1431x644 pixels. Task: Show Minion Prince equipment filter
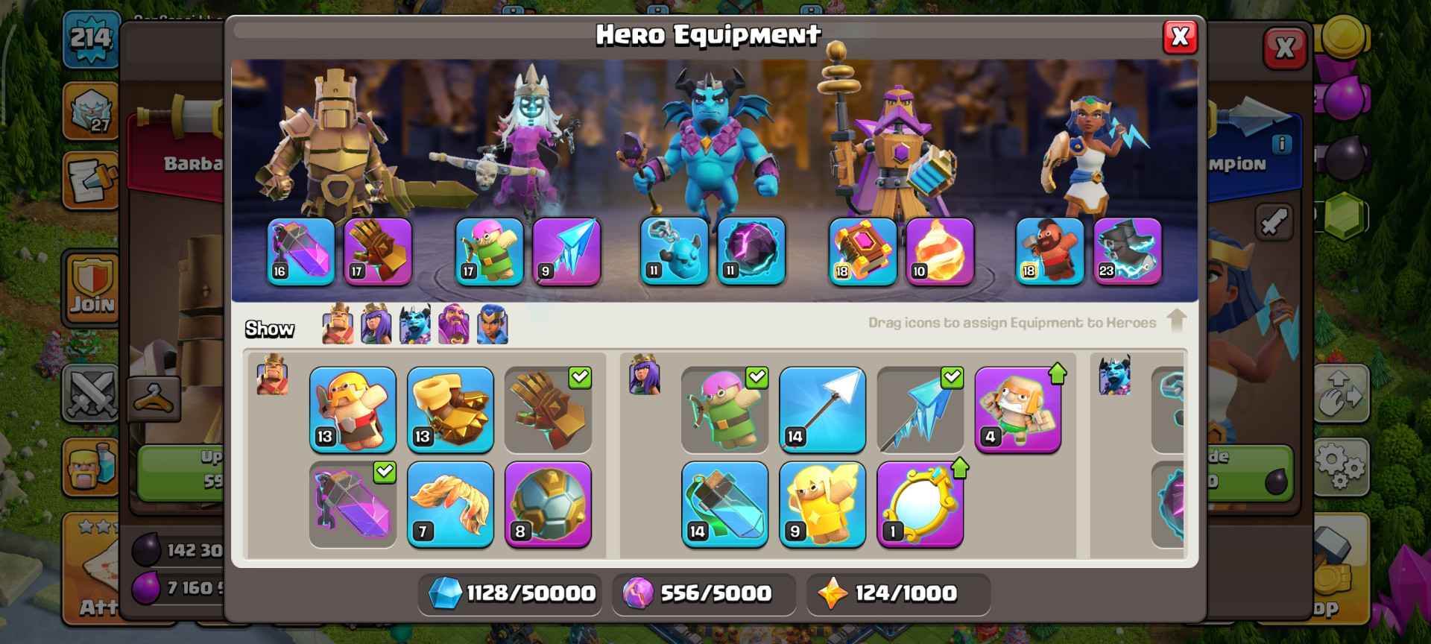pos(415,324)
